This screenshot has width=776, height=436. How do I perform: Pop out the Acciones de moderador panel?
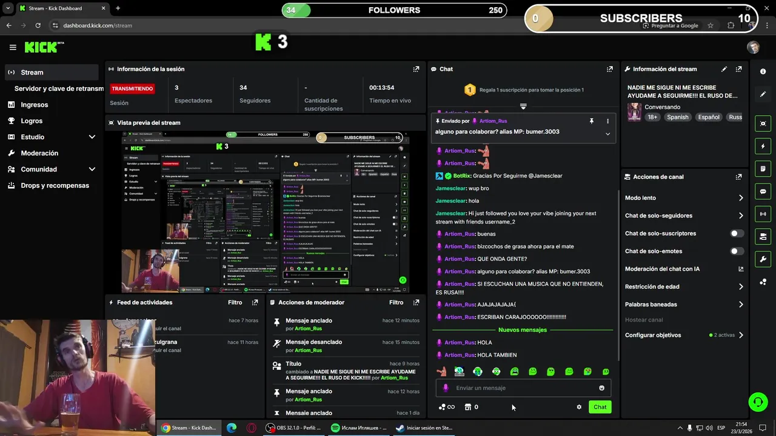[416, 302]
